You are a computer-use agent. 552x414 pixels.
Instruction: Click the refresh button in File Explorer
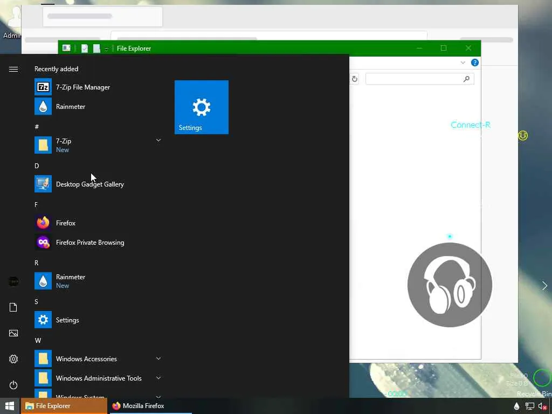pos(355,79)
